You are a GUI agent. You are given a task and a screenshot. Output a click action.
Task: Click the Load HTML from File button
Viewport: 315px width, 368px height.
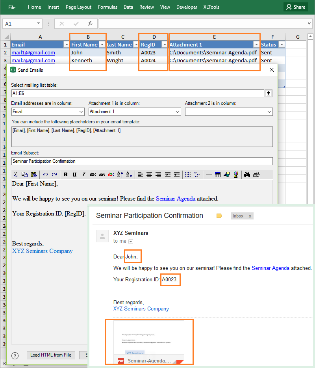[x=51, y=355]
